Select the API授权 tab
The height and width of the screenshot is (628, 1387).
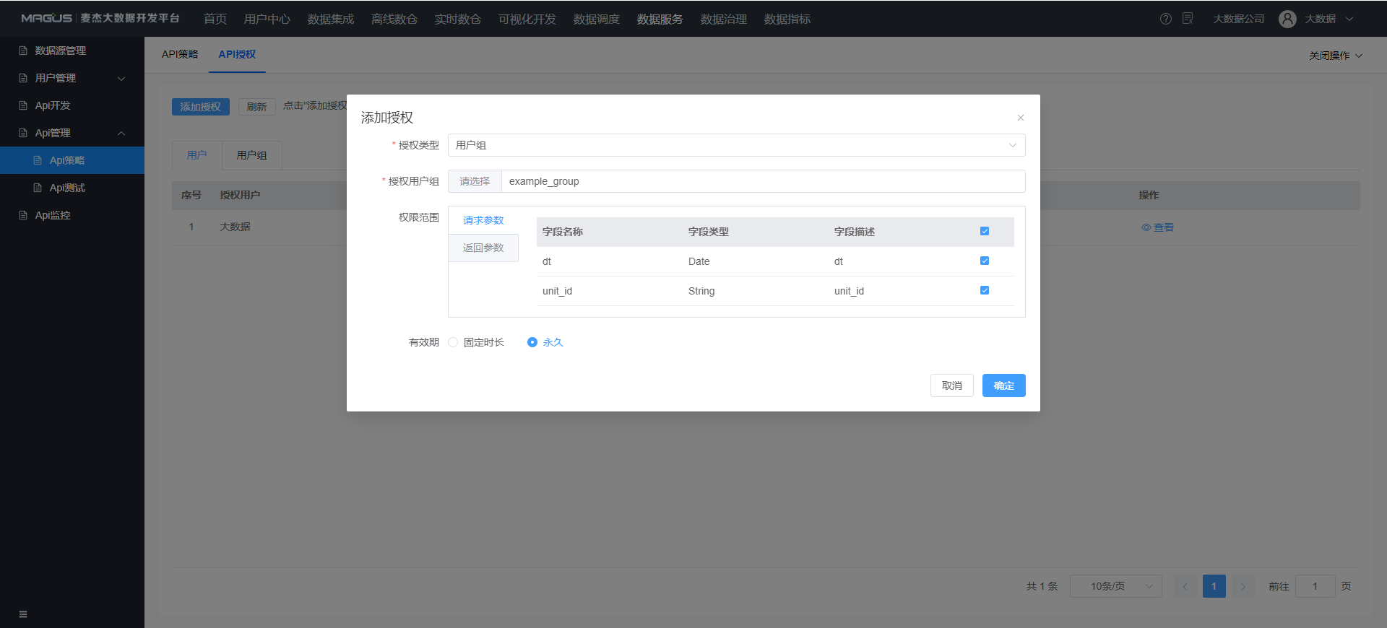tap(237, 54)
